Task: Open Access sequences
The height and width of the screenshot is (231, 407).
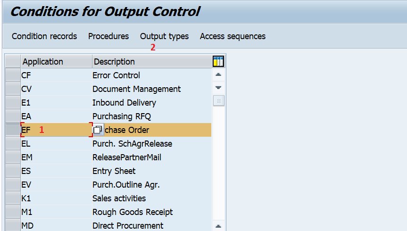Action: coord(233,36)
